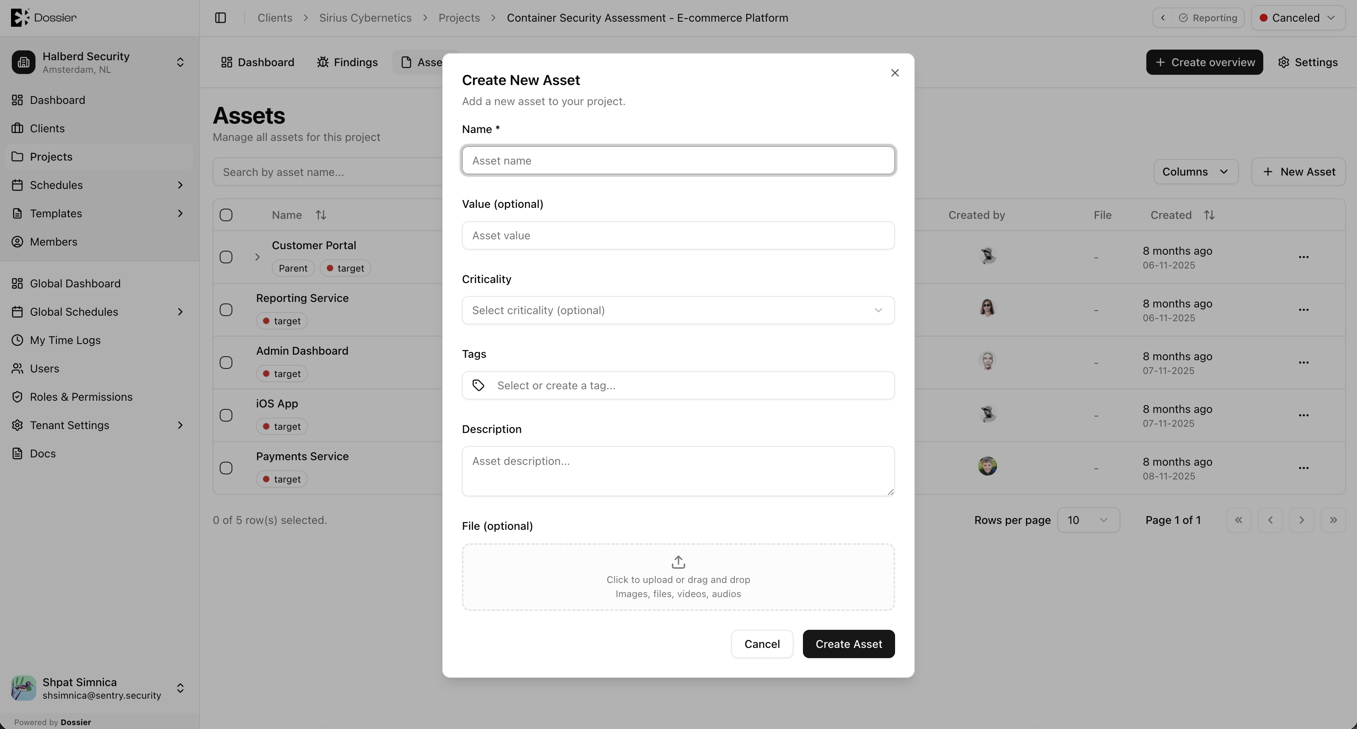Check the Admin Dashboard row checkbox
This screenshot has width=1357, height=729.
coord(226,363)
